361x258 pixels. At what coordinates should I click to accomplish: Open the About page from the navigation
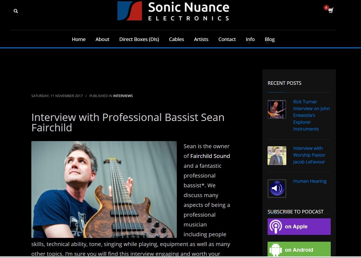pos(102,39)
